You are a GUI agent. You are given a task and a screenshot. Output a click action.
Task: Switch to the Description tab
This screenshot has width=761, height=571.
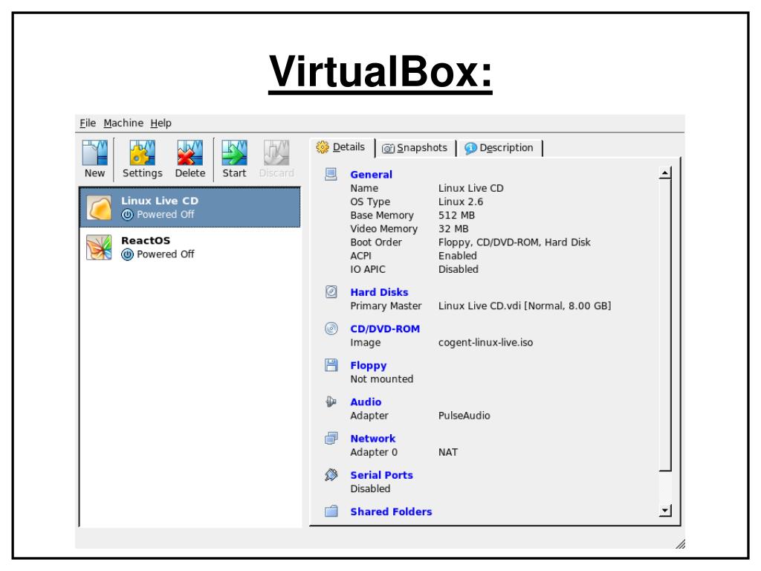point(500,148)
